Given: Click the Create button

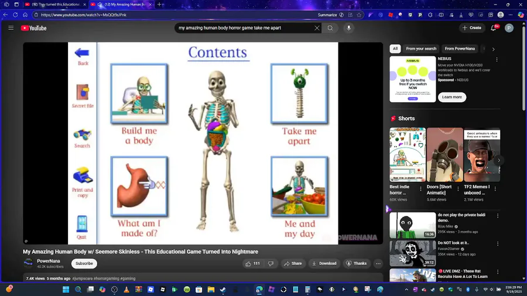Looking at the screenshot, I should pyautogui.click(x=472, y=28).
